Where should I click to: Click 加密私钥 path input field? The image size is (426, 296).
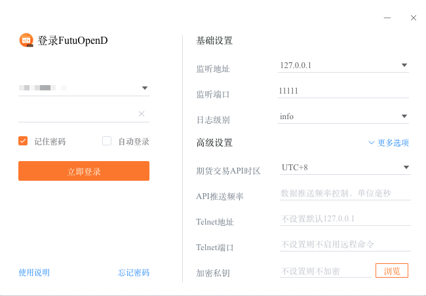tap(326, 270)
